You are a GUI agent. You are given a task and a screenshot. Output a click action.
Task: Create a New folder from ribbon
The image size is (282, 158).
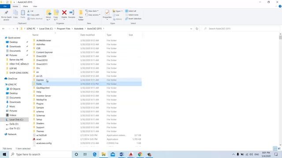[x=81, y=15]
